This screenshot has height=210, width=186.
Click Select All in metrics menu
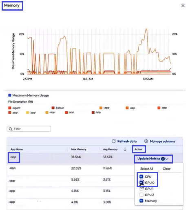pos(146,169)
